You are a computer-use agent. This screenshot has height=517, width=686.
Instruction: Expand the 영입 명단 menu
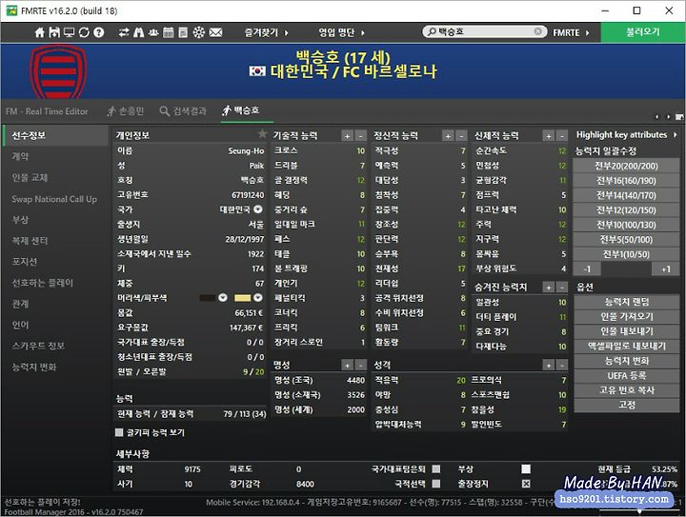pos(342,32)
